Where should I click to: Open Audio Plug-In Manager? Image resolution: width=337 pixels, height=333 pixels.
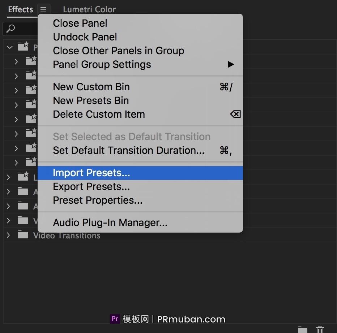110,222
